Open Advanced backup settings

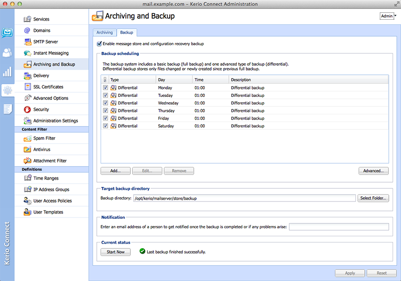coord(373,171)
